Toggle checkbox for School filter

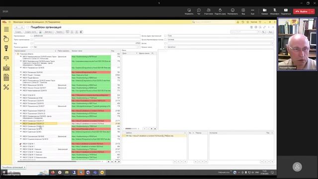point(165,43)
